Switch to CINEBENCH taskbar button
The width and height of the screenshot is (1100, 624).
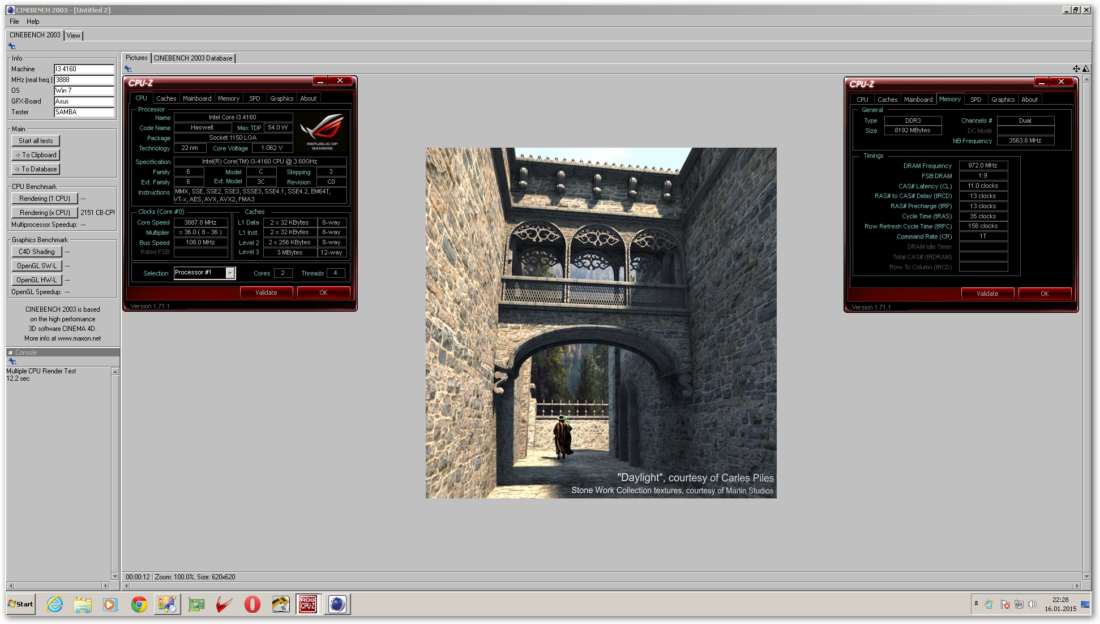coord(337,604)
